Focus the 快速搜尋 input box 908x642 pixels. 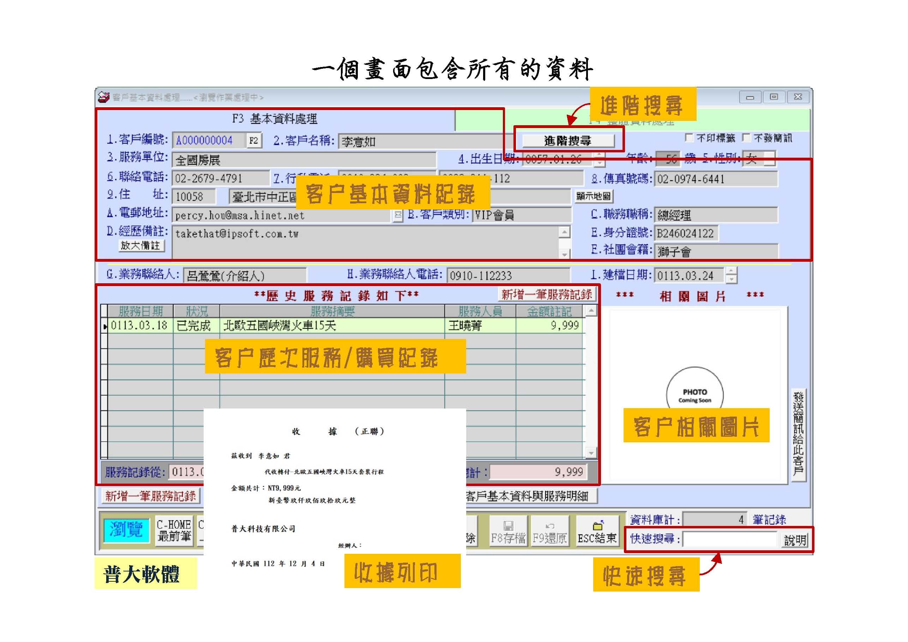730,539
